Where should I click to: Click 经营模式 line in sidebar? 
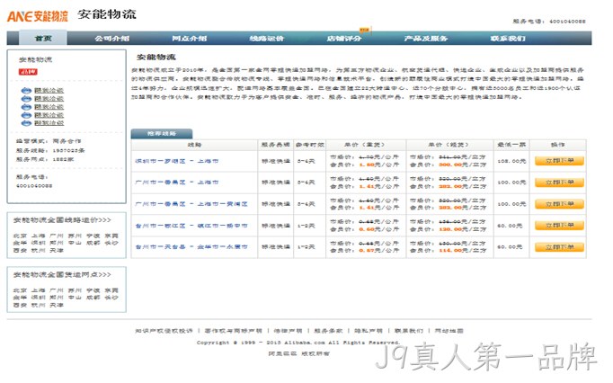click(49, 141)
